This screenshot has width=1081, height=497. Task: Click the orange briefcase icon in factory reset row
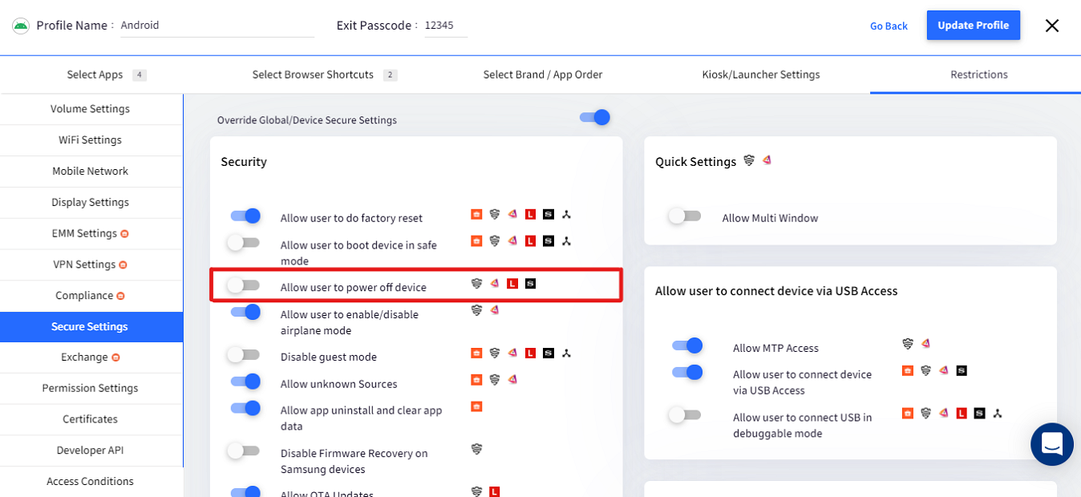[x=476, y=214]
